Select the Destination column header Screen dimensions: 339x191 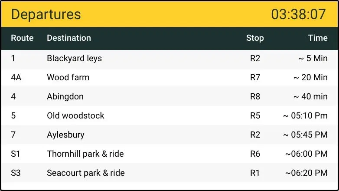pos(69,38)
